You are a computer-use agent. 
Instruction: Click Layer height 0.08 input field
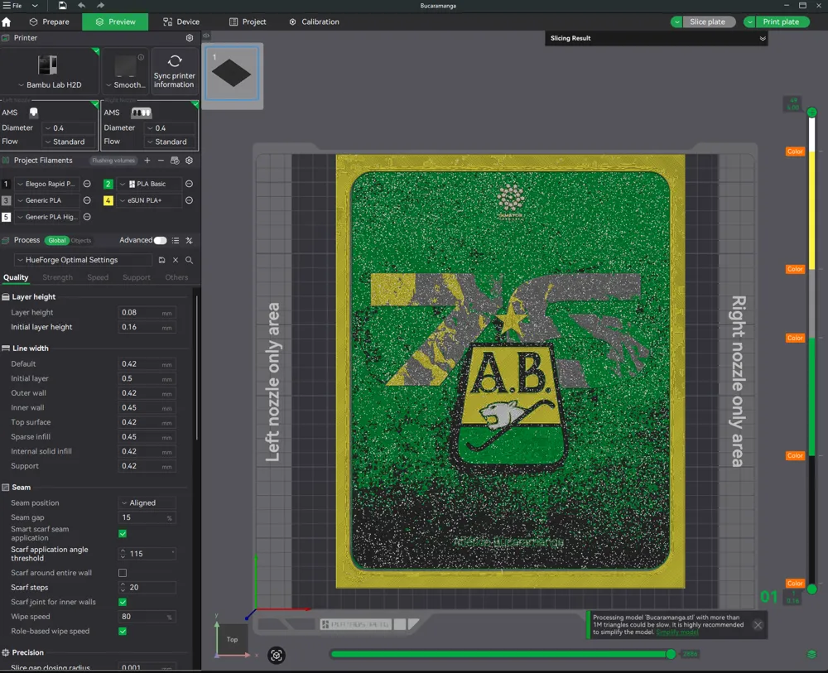(147, 312)
